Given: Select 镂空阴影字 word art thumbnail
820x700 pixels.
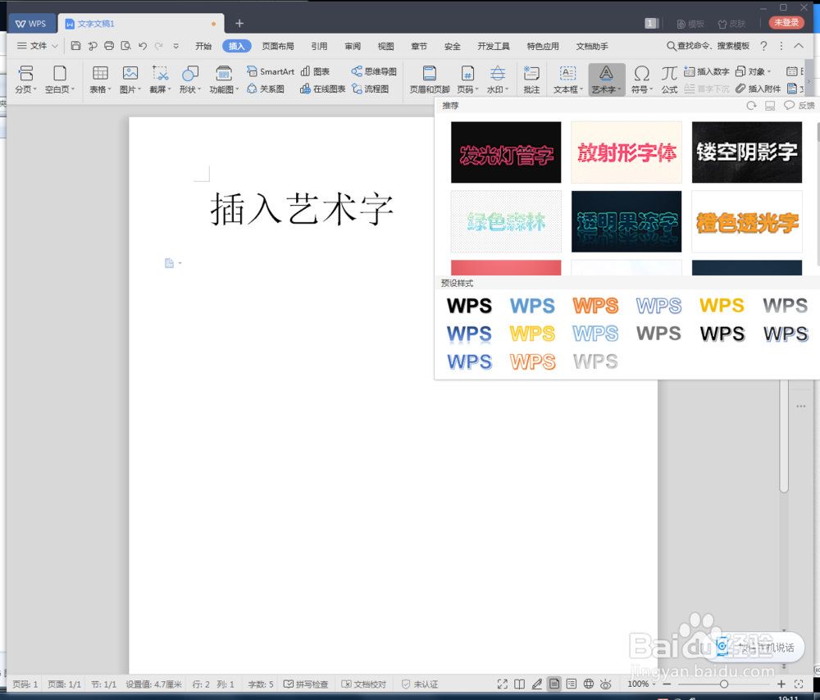Looking at the screenshot, I should [x=747, y=152].
